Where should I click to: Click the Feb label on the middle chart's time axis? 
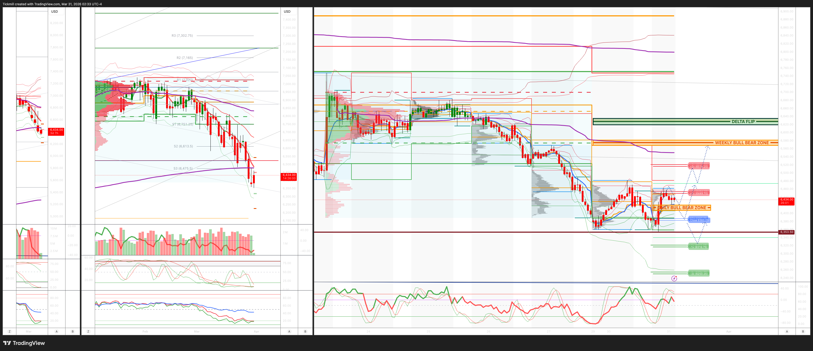pyautogui.click(x=145, y=331)
